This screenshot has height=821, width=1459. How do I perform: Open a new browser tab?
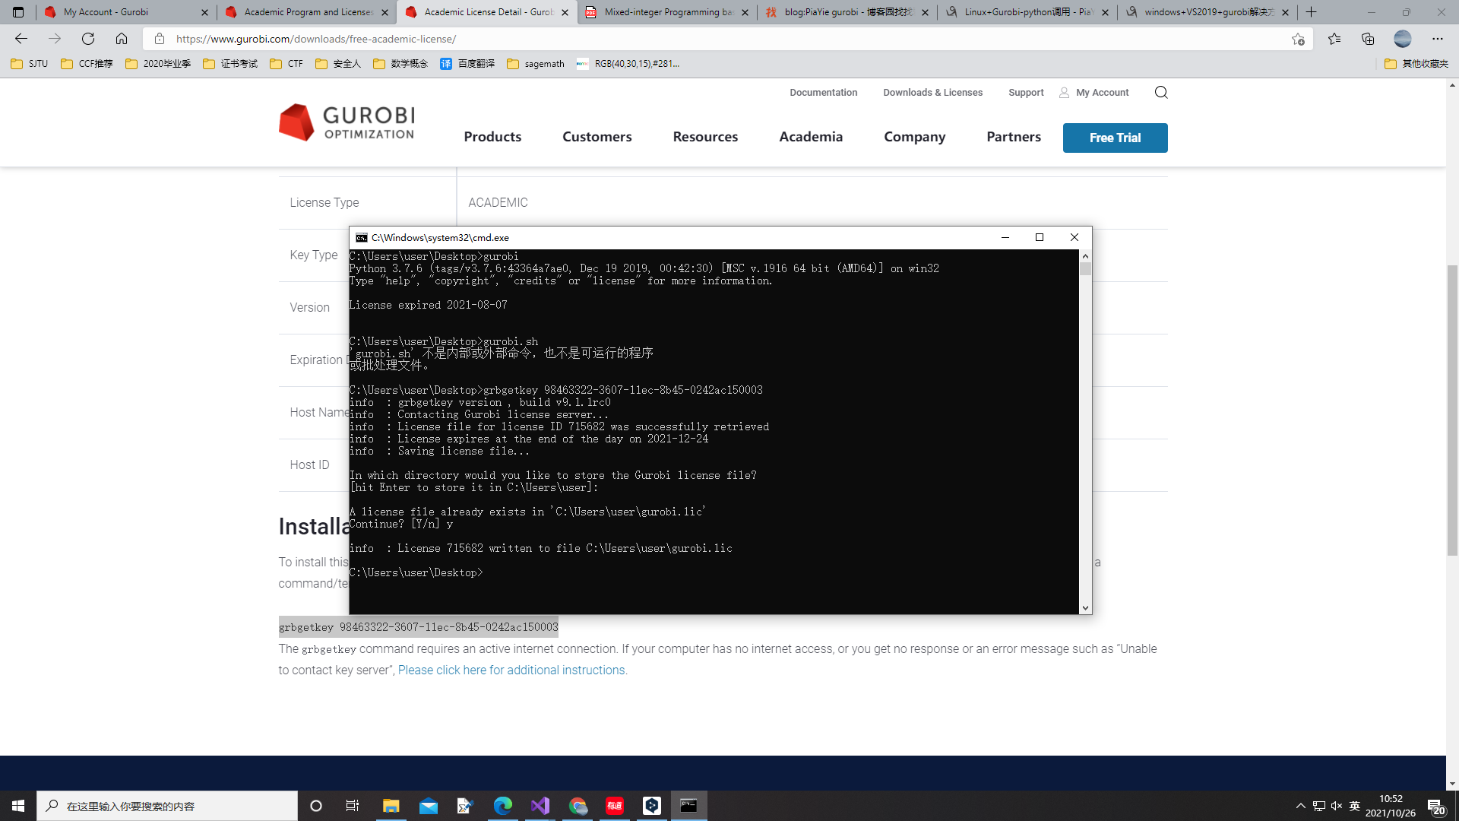click(1312, 12)
